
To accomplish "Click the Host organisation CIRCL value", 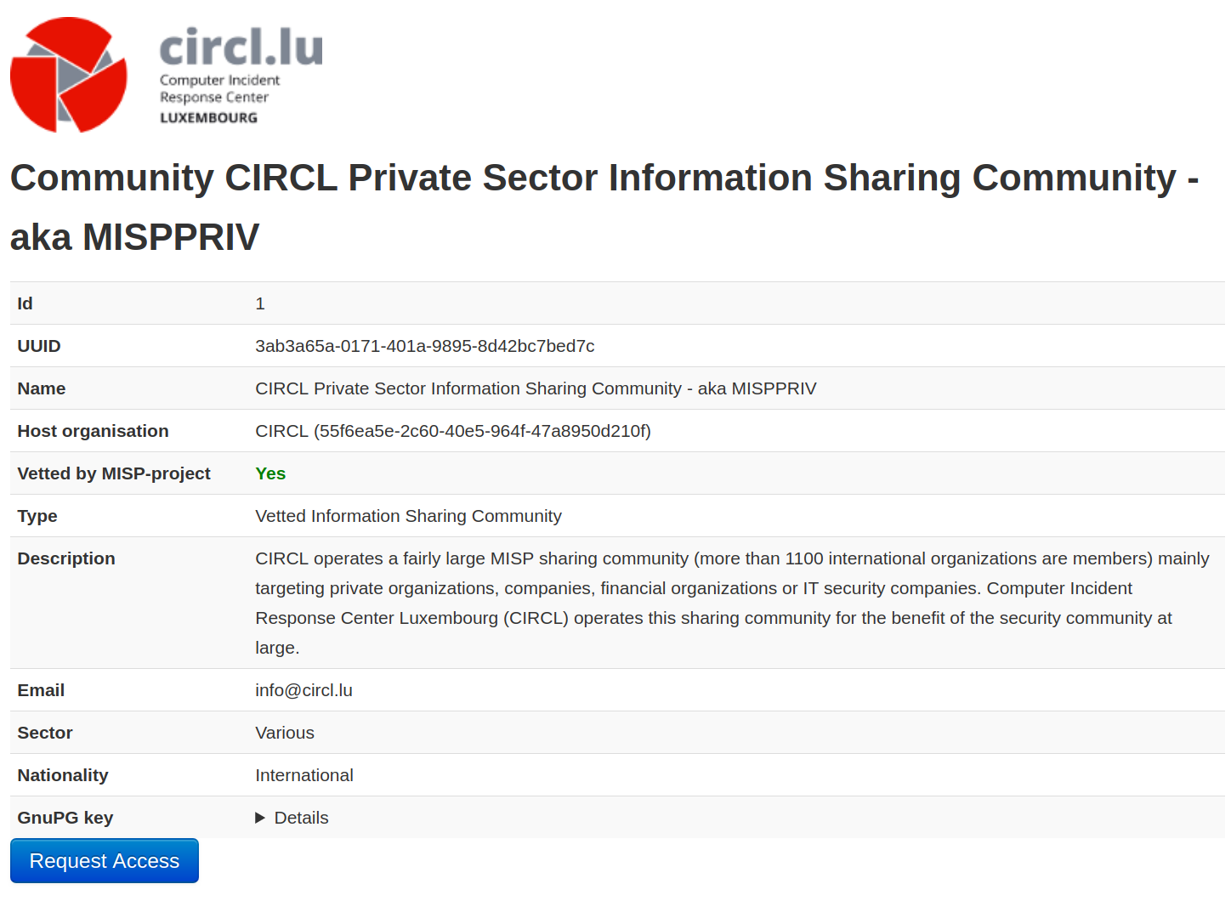I will click(452, 431).
